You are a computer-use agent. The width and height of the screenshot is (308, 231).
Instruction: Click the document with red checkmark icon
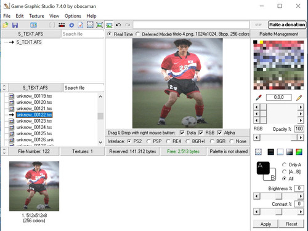coord(81,25)
